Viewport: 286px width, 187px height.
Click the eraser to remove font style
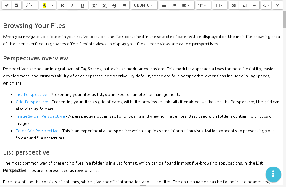pos(124,5)
